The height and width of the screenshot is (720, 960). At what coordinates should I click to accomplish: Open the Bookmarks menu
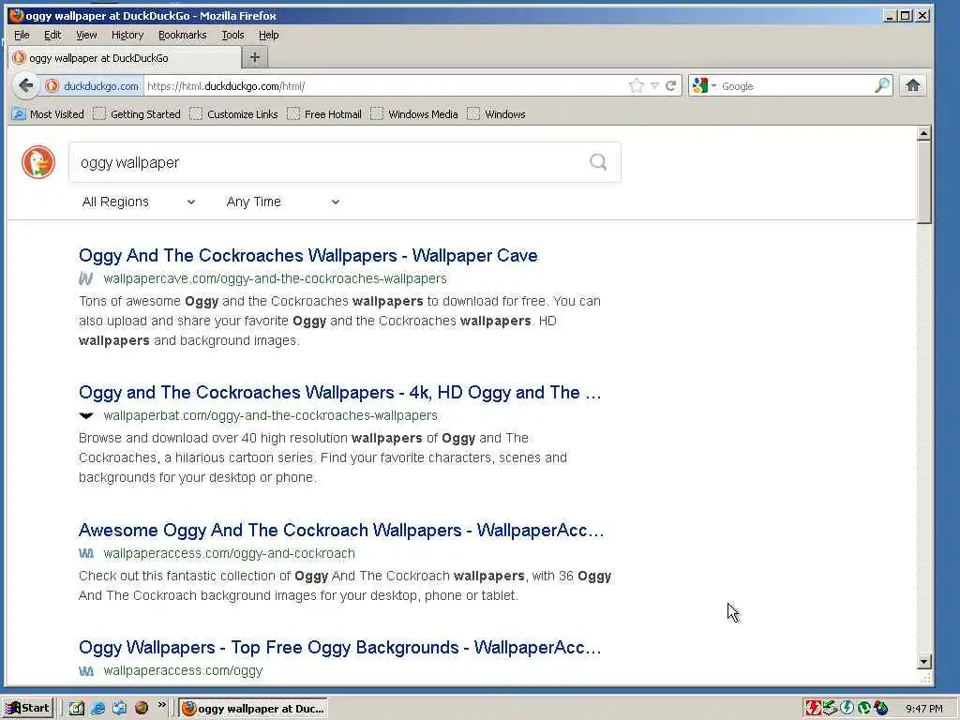(x=183, y=35)
